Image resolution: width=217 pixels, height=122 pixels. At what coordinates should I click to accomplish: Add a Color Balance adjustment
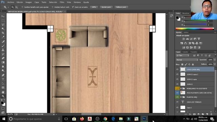(x=185, y=43)
